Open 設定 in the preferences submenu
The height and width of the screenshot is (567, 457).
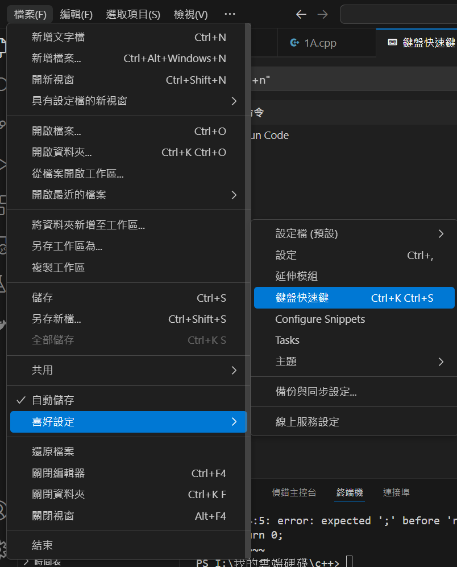coord(354,255)
